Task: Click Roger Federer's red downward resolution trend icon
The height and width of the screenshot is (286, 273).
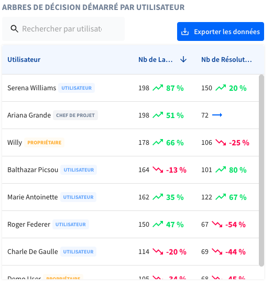Action: pyautogui.click(x=217, y=224)
